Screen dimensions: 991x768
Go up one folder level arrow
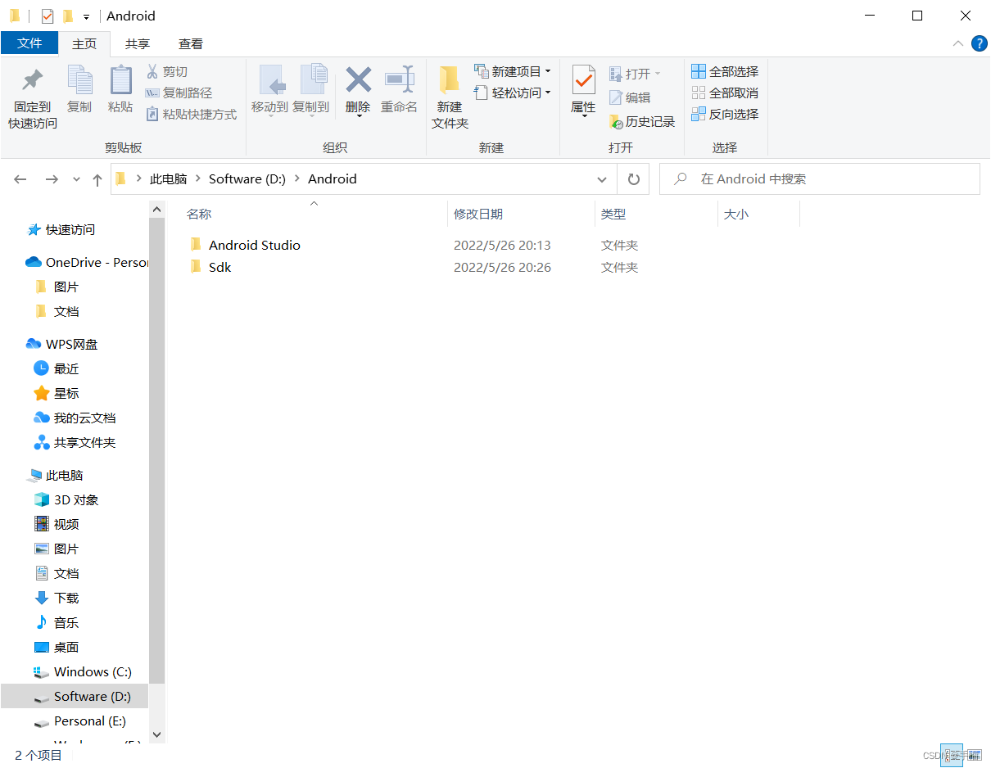click(97, 179)
